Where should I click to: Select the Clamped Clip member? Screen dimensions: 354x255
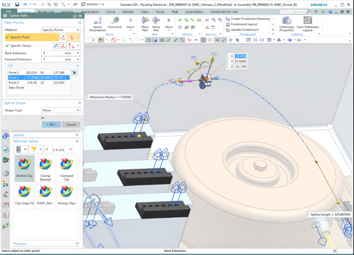(66, 168)
